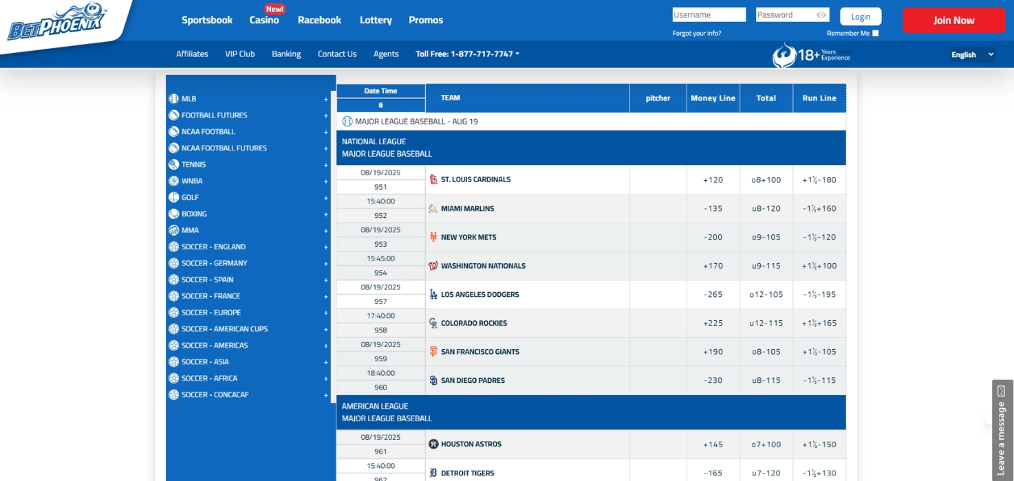1014x481 pixels.
Task: Expand NCAA Football Futures with plus sign
Action: click(326, 148)
